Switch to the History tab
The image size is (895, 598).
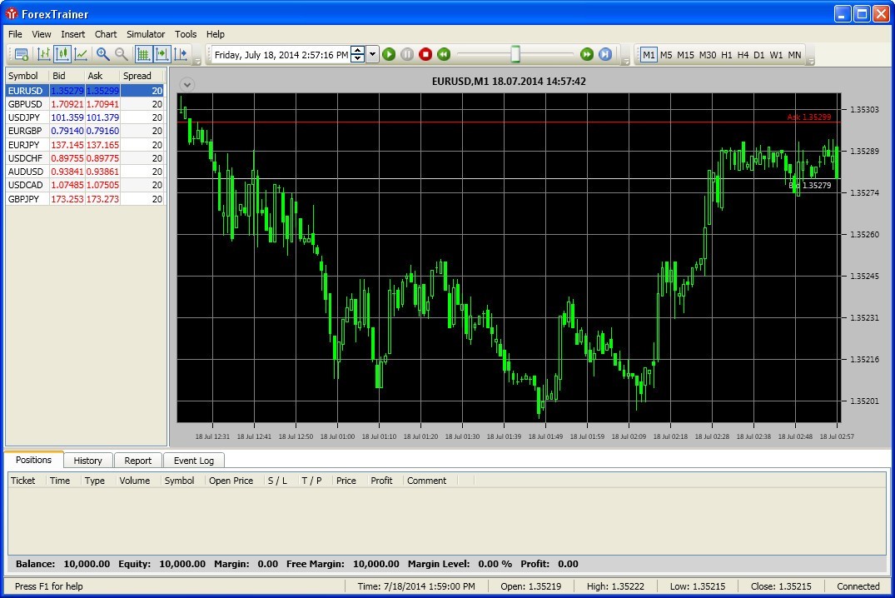pyautogui.click(x=87, y=461)
